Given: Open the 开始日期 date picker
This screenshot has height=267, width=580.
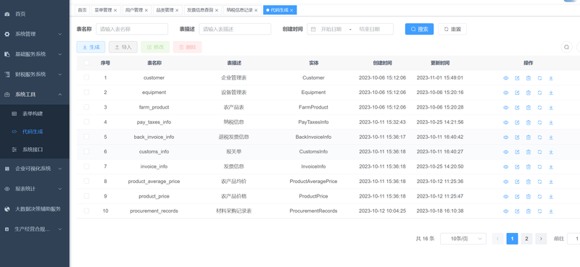Looking at the screenshot, I should pyautogui.click(x=331, y=29).
